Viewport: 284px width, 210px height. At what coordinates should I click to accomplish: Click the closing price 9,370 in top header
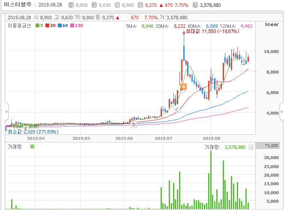(x=151, y=5)
